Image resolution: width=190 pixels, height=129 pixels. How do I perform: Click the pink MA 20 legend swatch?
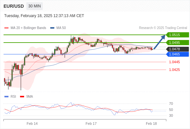click(x=6, y=28)
